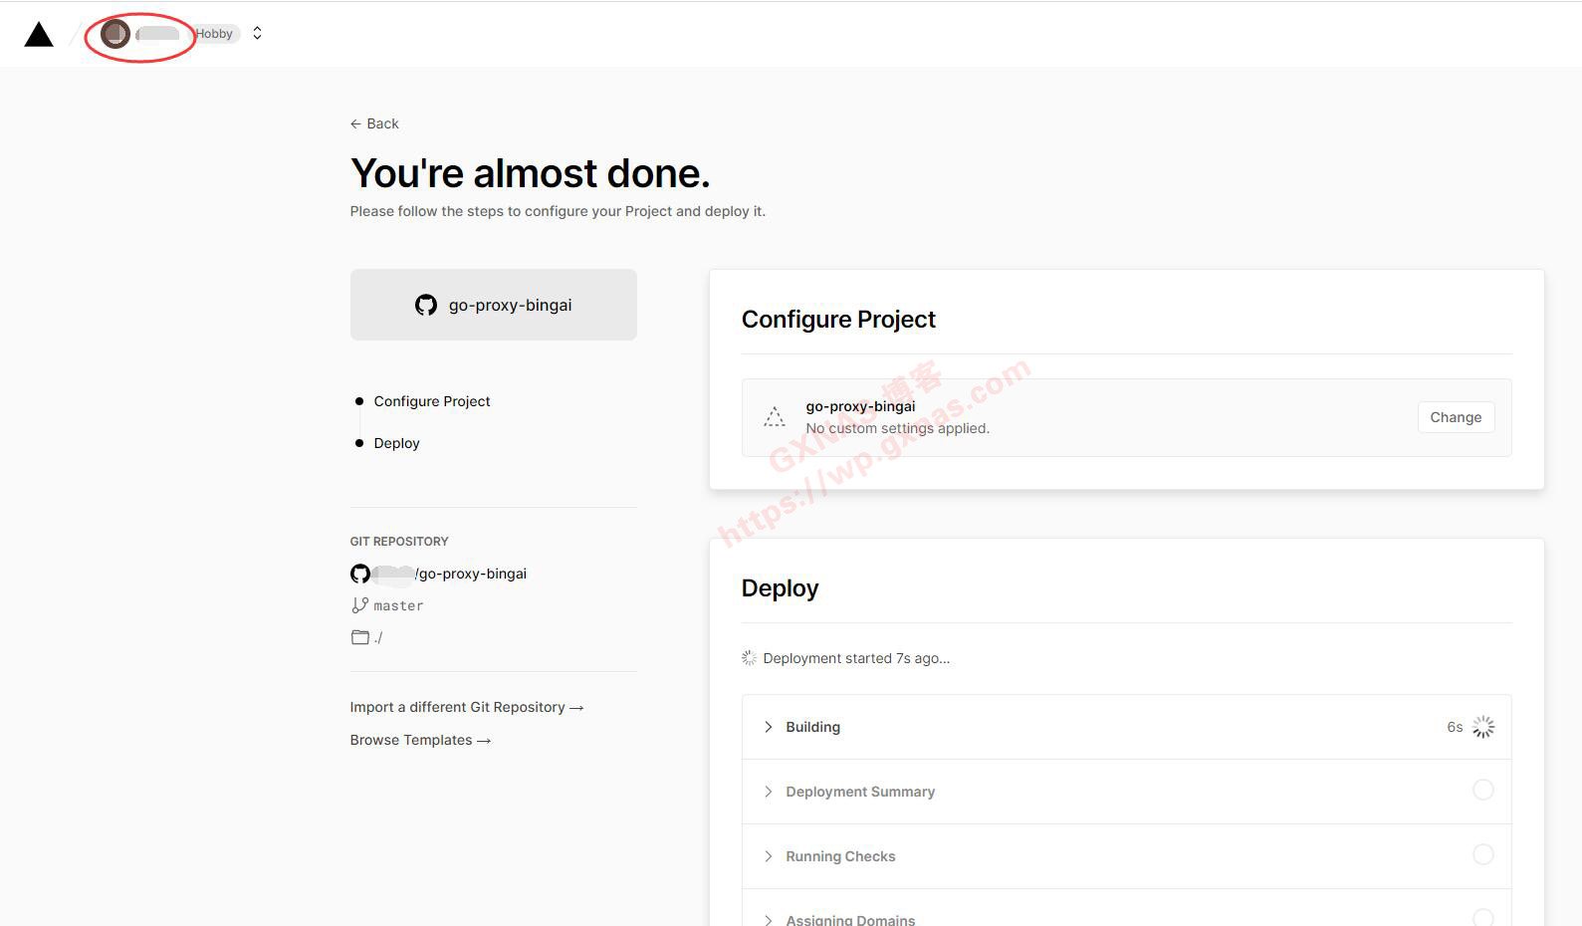Open the team switcher chevron
1582x926 pixels.
(x=257, y=33)
